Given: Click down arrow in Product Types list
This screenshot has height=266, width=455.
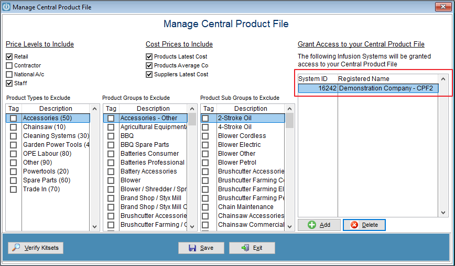Looking at the screenshot, I should pos(94,227).
